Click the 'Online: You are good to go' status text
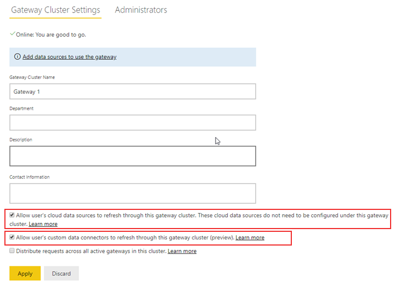The height and width of the screenshot is (285, 395). (x=51, y=35)
